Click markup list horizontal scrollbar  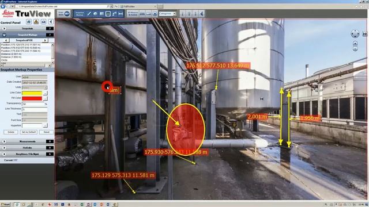(25, 66)
